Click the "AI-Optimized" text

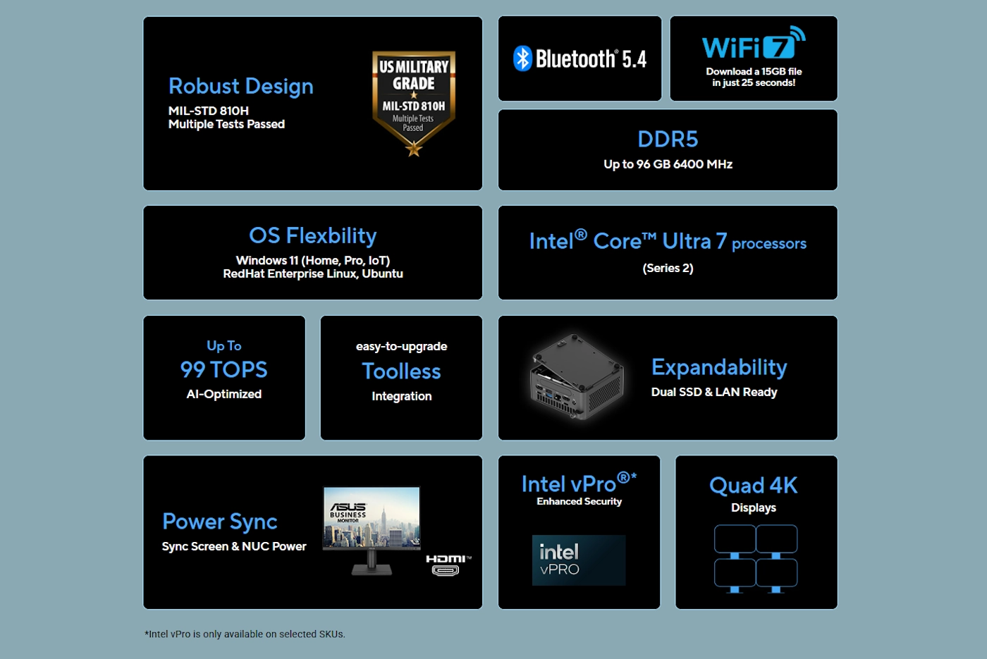224,394
